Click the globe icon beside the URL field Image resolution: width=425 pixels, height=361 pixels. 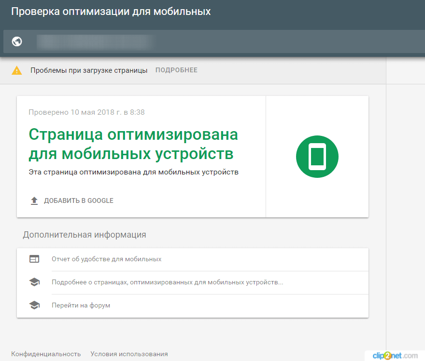tap(17, 41)
